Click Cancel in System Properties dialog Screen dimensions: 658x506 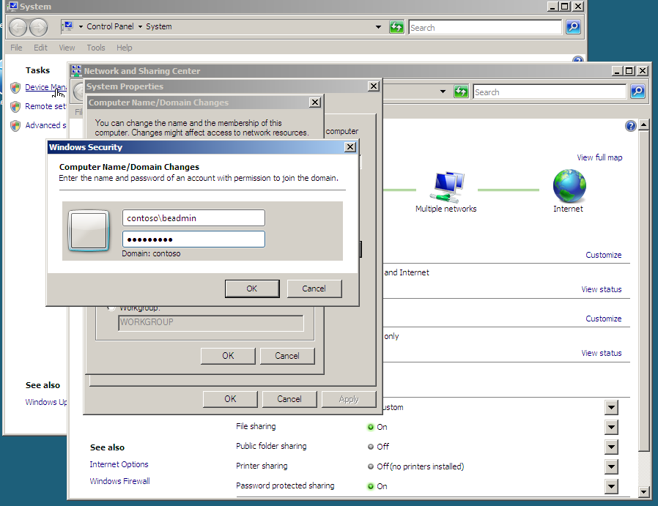[x=289, y=399]
